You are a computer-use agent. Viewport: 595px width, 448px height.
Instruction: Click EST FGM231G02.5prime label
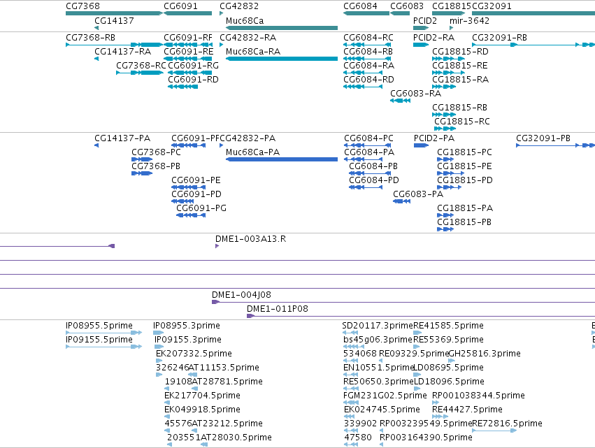[385, 396]
